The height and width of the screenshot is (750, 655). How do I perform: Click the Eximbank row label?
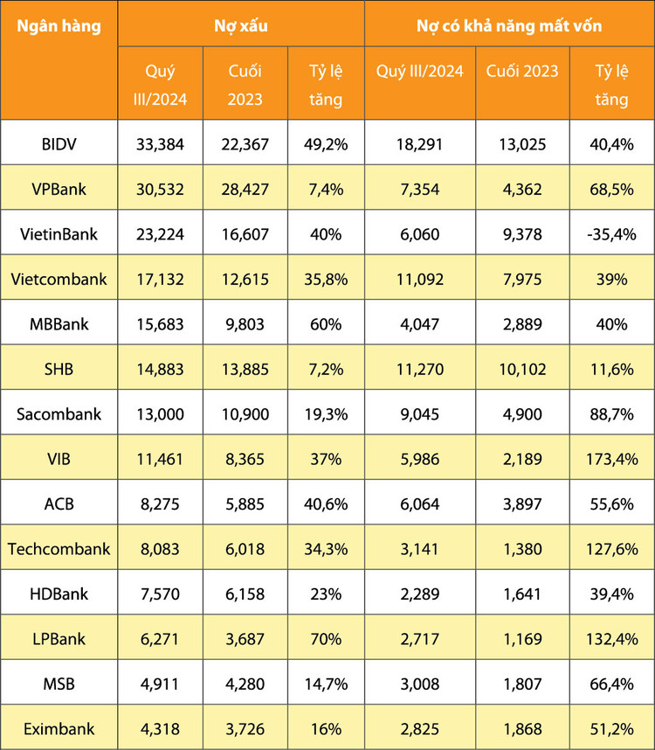coord(59,729)
